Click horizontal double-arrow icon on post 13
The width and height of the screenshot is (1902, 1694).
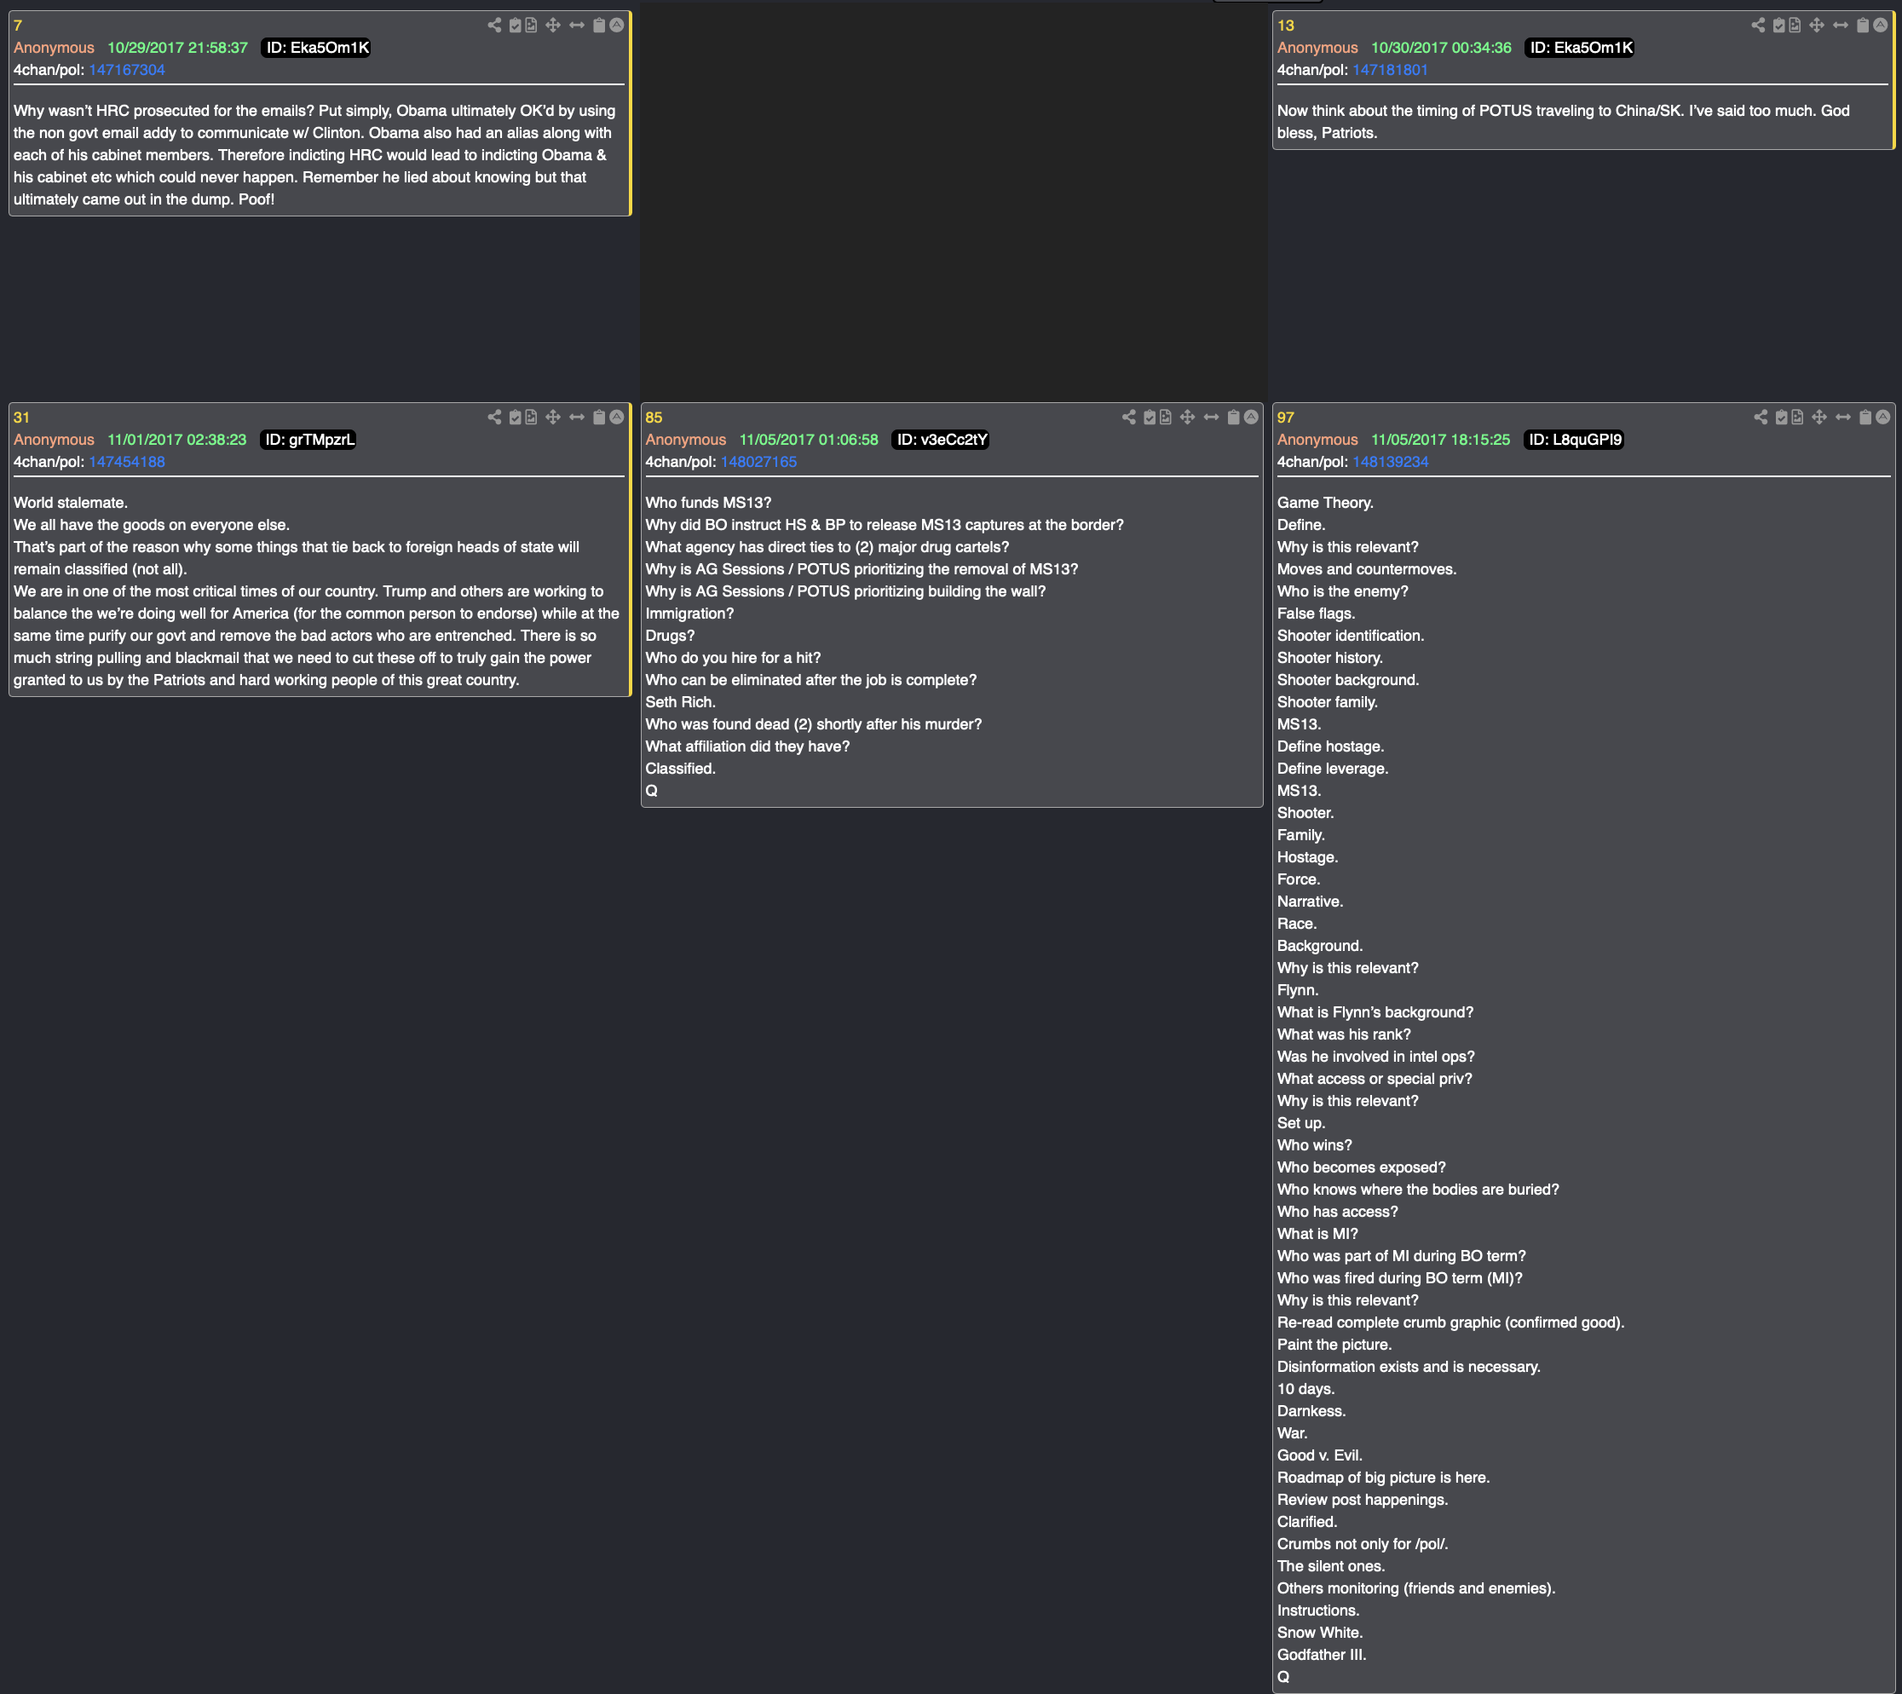pos(1841,25)
